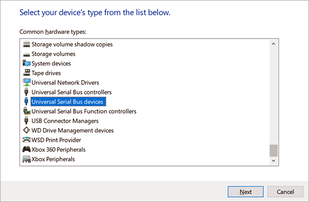Select Xbox Peripherals entry
Image resolution: width=309 pixels, height=202 pixels.
[53, 159]
